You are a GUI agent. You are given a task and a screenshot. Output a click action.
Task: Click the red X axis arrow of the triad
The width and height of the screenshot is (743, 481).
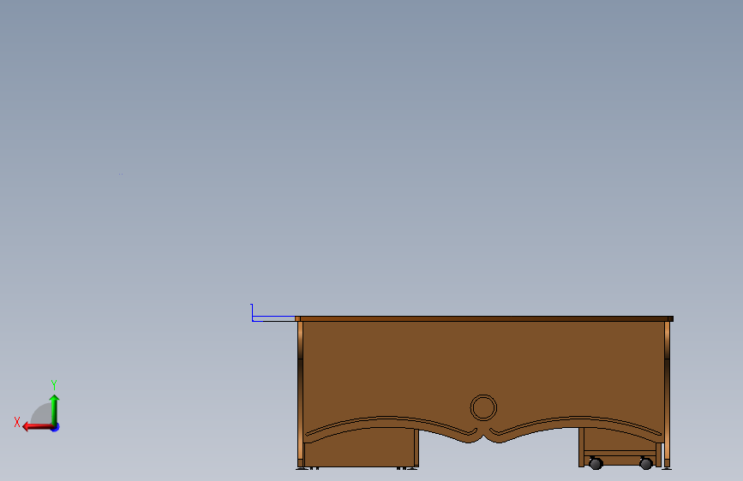point(38,427)
